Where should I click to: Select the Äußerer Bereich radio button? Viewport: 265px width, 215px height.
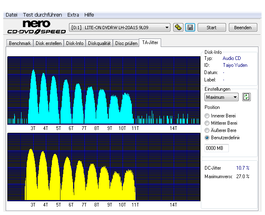point(207,130)
